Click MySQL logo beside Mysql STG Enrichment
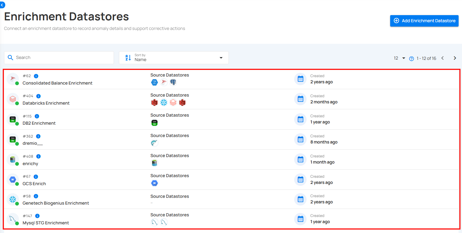The image size is (462, 233). coord(13,219)
